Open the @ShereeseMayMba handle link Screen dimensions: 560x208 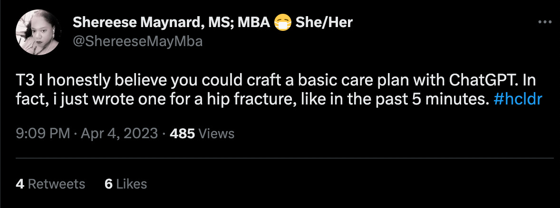pyautogui.click(x=137, y=41)
